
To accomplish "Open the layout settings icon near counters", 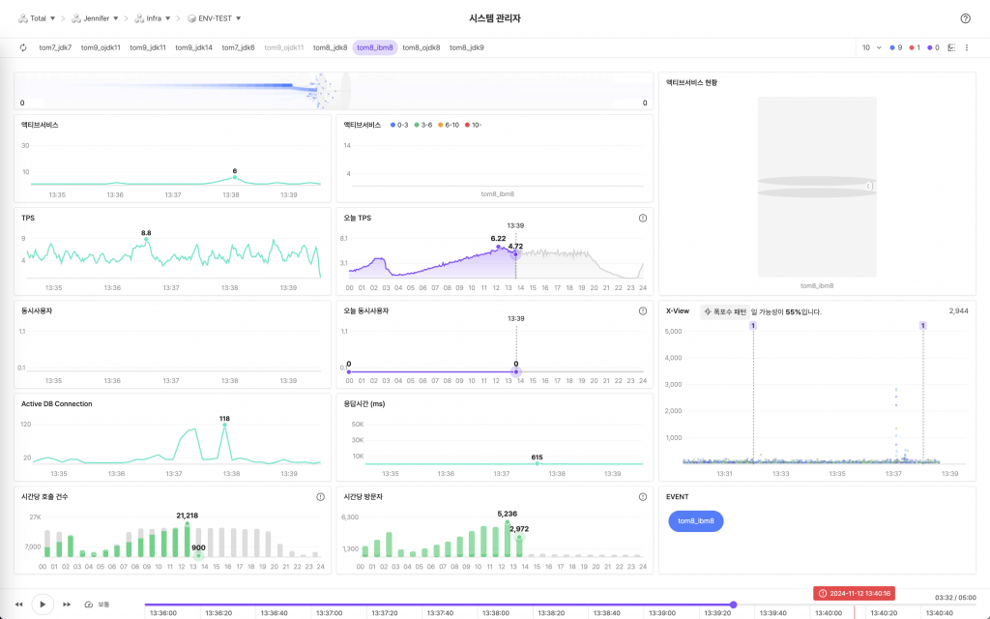I will (951, 47).
